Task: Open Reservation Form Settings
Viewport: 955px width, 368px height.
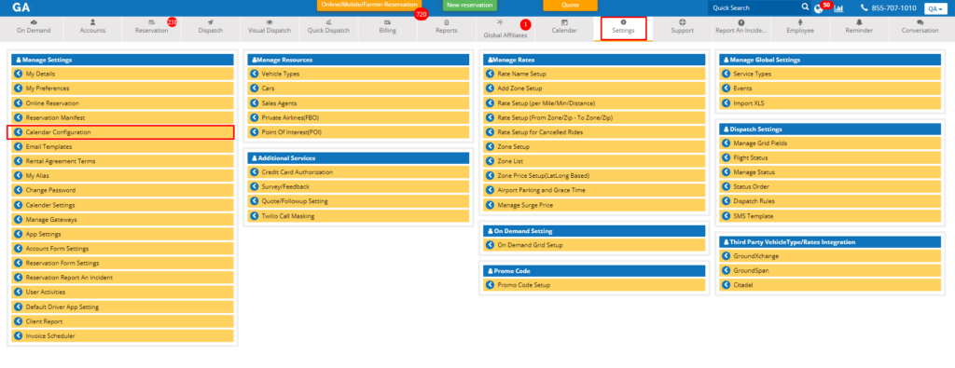Action: point(122,263)
